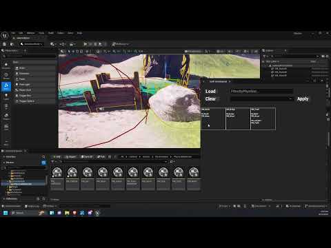Screen dimensions: 331x248
Task: Click the FilterByPhysMat text field
Action: (x=261, y=91)
